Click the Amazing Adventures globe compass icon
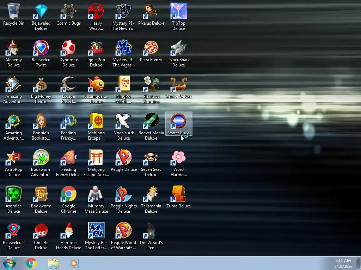Image resolution: width=361 pixels, height=270 pixels. pyautogui.click(x=14, y=121)
